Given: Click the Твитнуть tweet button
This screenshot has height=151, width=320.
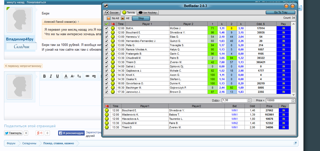Looking at the screenshot, I should point(13,133).
